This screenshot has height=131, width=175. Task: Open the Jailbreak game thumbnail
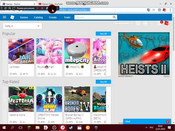(21, 51)
